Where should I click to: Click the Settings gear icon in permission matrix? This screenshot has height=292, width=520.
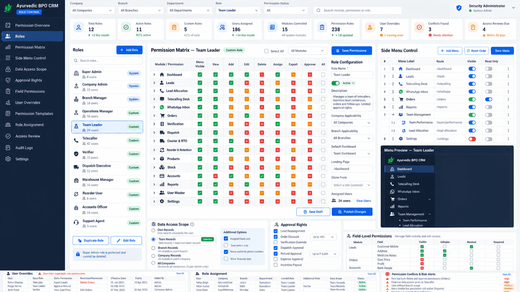162,201
